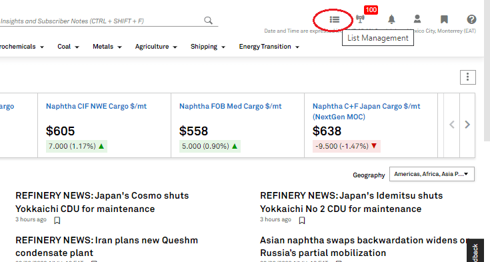
Task: Click the Insights and Subscriber Notes search field
Action: pyautogui.click(x=100, y=21)
